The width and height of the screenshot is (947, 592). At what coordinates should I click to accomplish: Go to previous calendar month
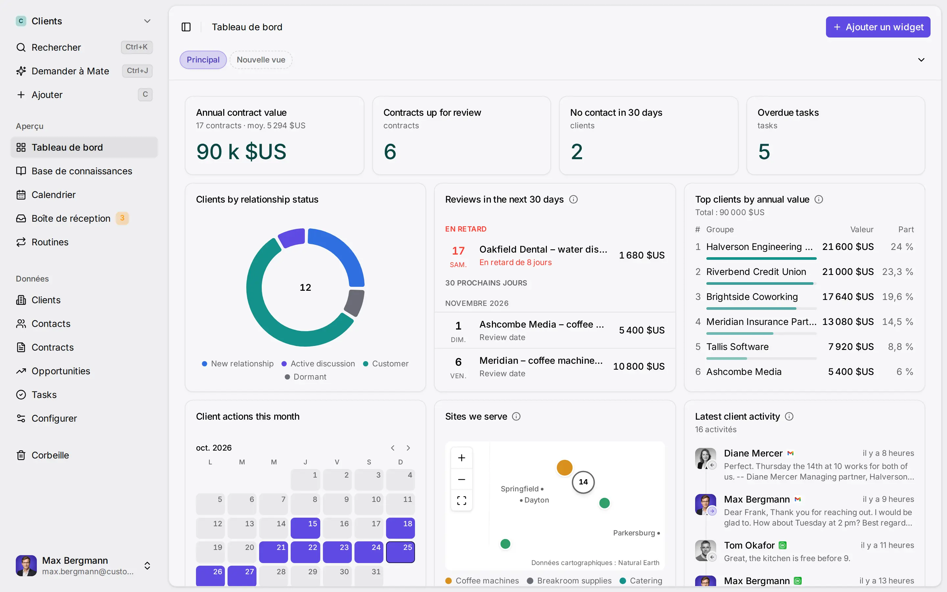pyautogui.click(x=393, y=448)
